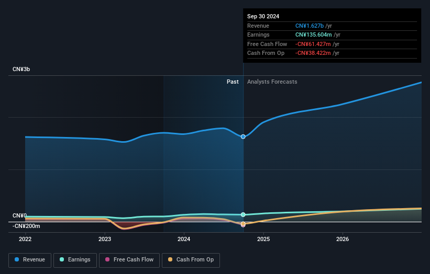Click the 2022 x-axis label
Image resolution: width=430 pixels, height=274 pixels.
pyautogui.click(x=25, y=239)
